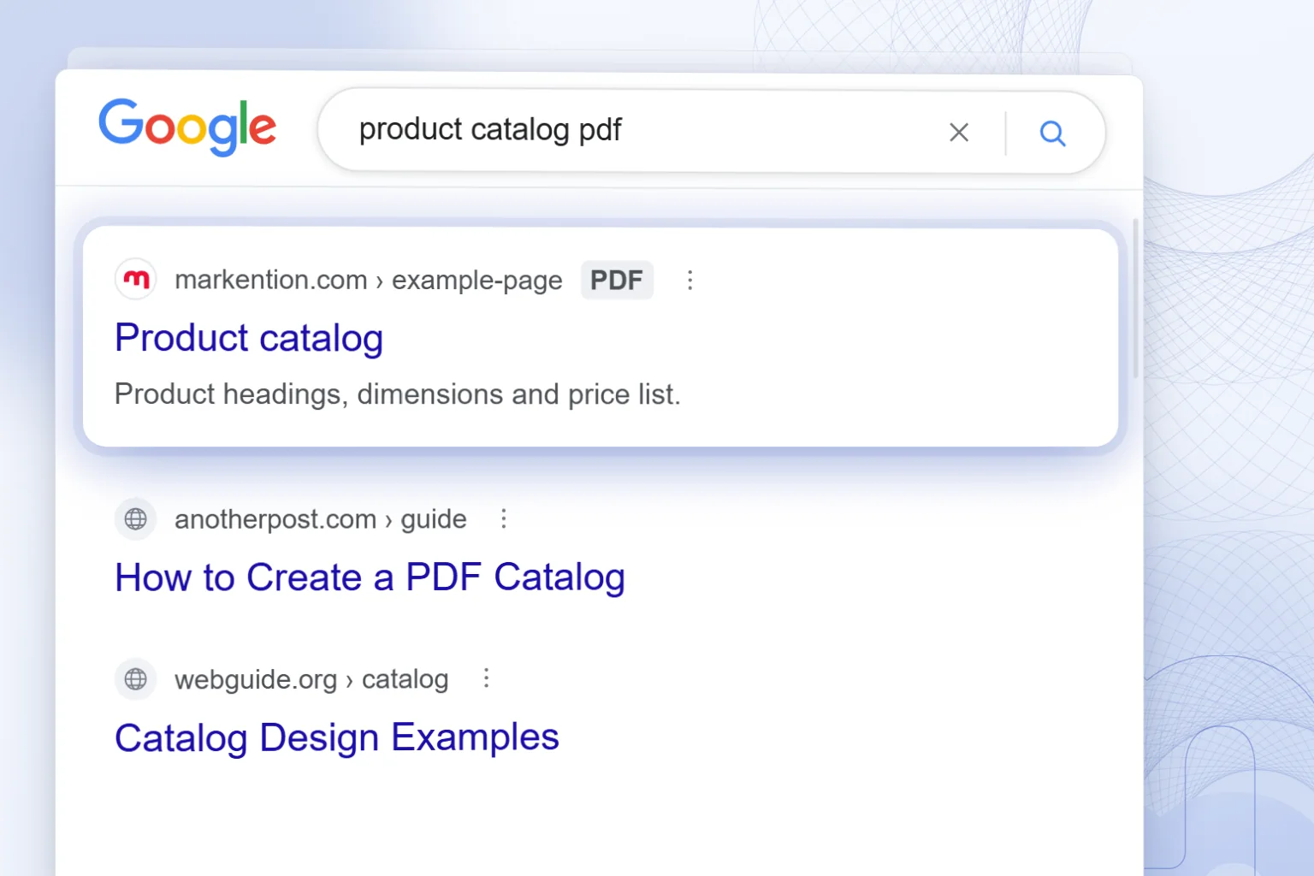Click the magnifying glass search icon
The image size is (1314, 876).
[x=1052, y=133]
